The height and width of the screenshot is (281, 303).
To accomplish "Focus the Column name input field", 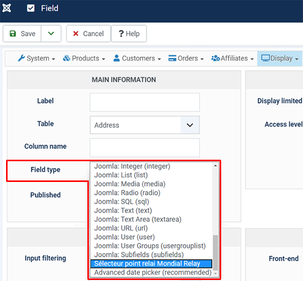I will point(145,148).
